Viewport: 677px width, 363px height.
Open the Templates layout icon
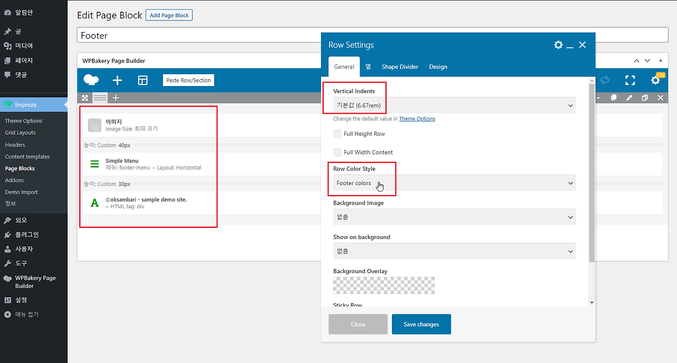coord(143,80)
